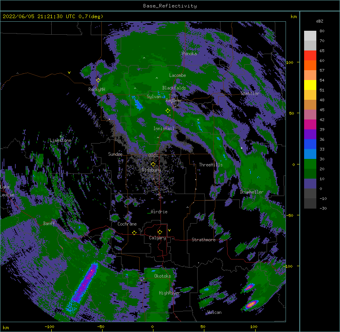Pick the slate 0-10 dBZ legend swatch
Screen dimensions: 340x332
click(x=310, y=184)
